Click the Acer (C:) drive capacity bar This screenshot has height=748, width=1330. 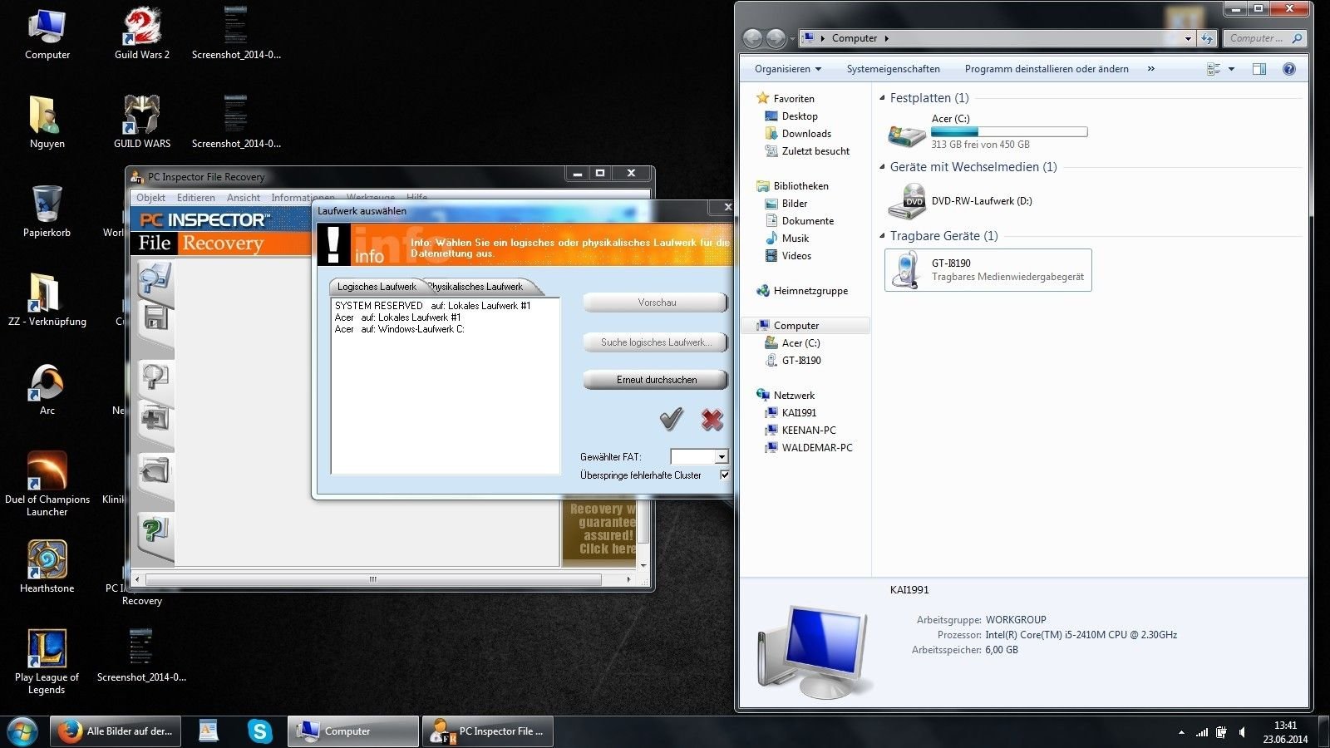(1009, 132)
